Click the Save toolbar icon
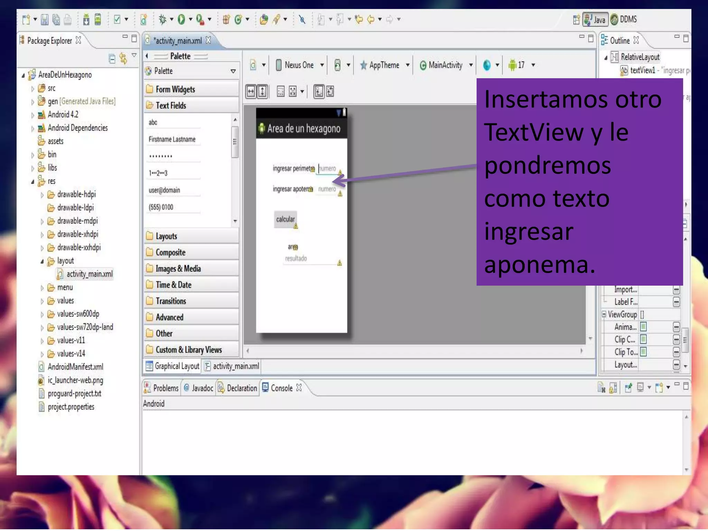Image resolution: width=708 pixels, height=531 pixels. pos(45,20)
